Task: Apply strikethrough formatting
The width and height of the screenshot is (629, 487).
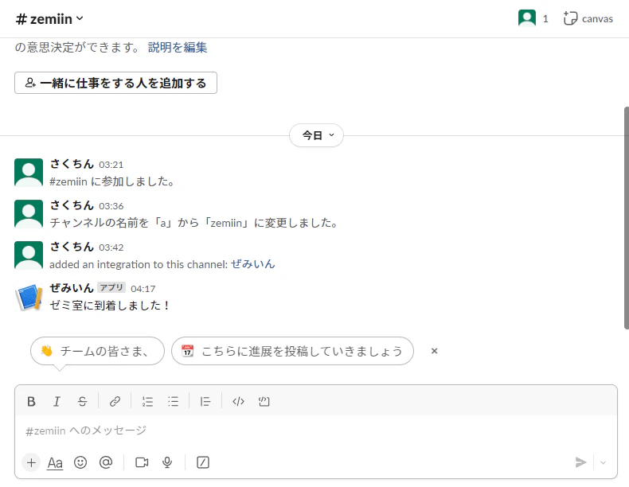Action: pos(82,401)
